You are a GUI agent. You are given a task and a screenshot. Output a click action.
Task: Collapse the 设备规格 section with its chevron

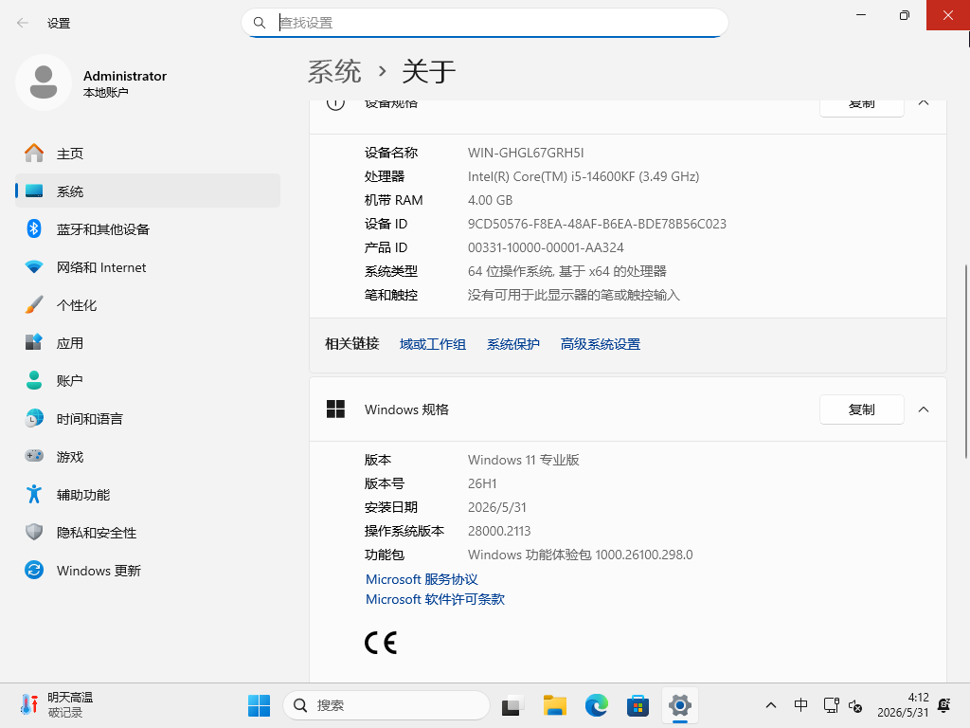point(924,103)
